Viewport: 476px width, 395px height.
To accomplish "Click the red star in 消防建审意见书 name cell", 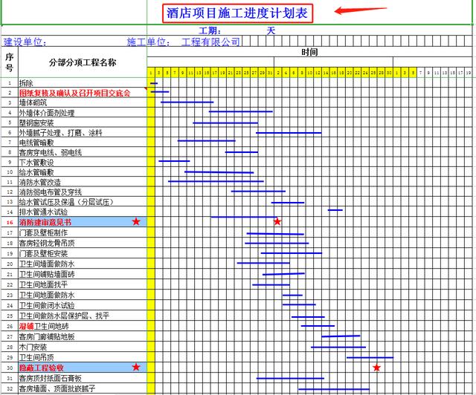I will [x=136, y=221].
